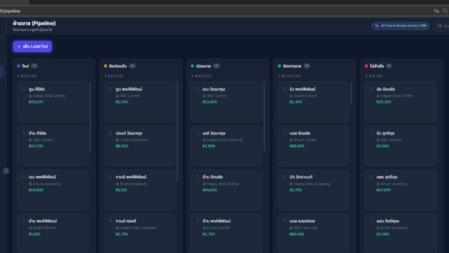Click the translate icon in the address bar
This screenshot has height=253, width=449.
point(436,11)
